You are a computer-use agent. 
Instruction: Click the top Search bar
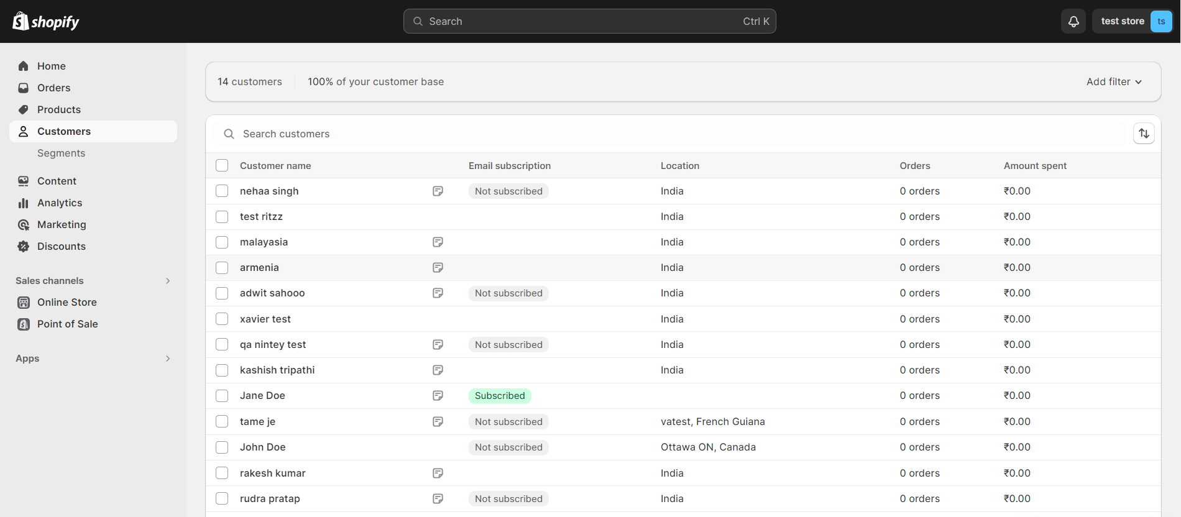(x=589, y=21)
